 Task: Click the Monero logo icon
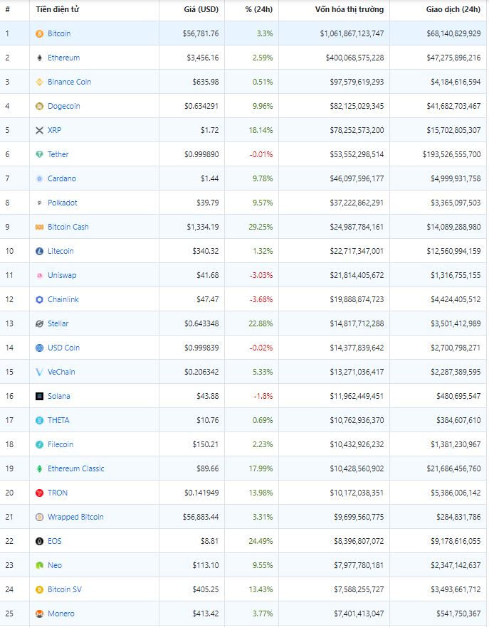pyautogui.click(x=39, y=613)
